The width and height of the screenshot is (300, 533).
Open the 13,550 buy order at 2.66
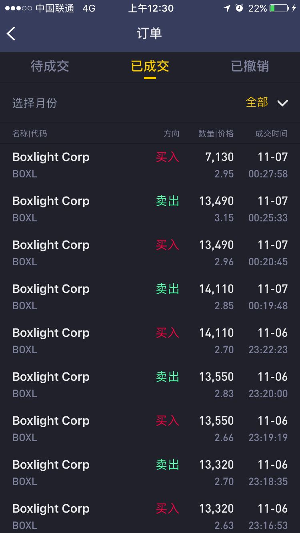[x=150, y=429]
